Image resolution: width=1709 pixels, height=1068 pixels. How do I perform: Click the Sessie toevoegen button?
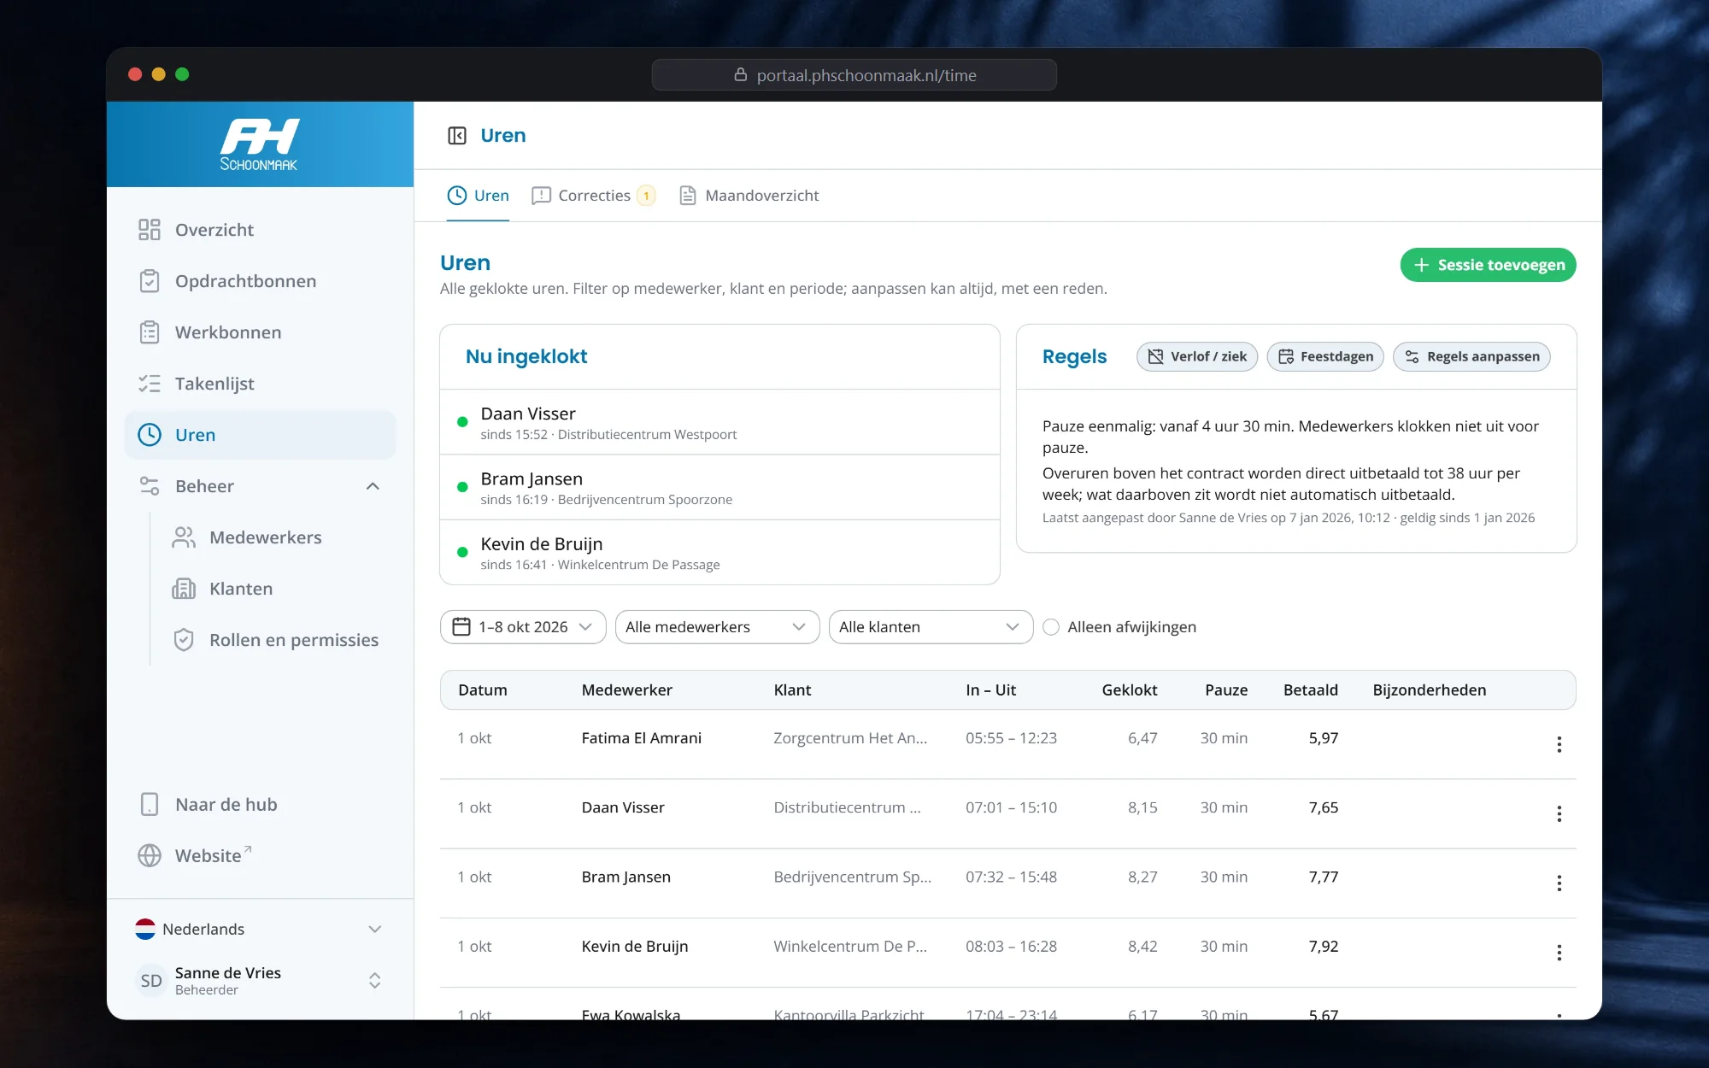[x=1488, y=265]
